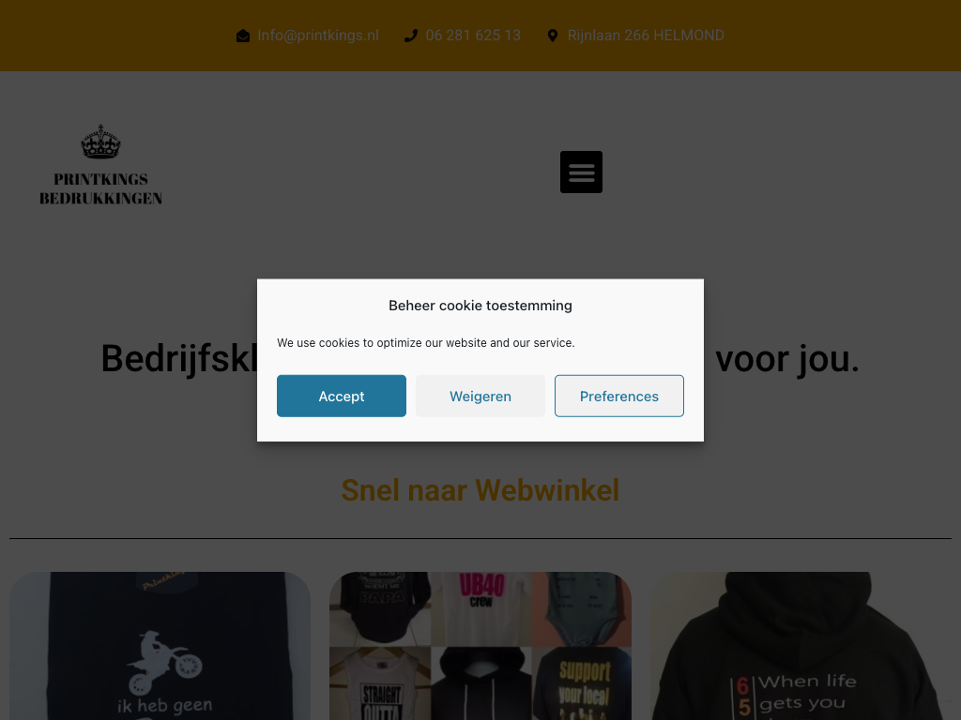Click the PRINTKINGS BEDRUKKINGEN logo text
Image resolution: width=961 pixels, height=720 pixels.
point(101,188)
